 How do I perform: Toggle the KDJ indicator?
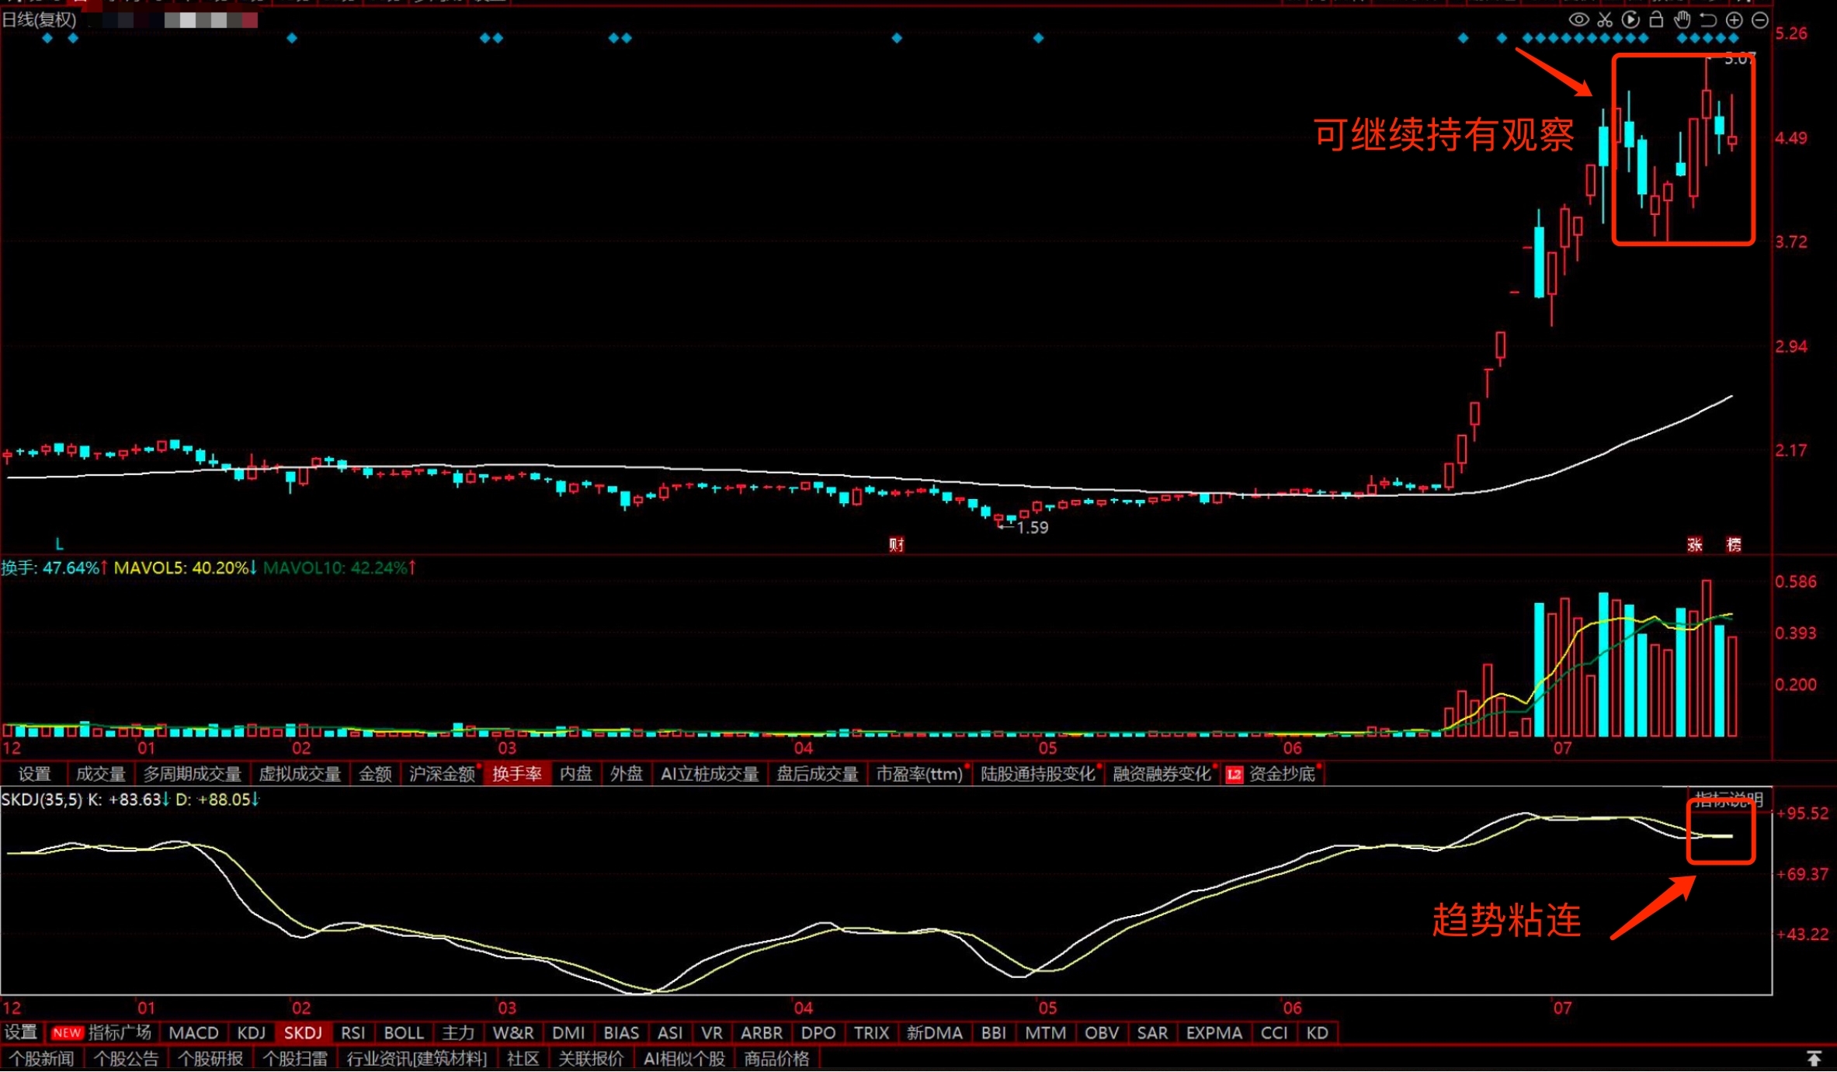(252, 1033)
